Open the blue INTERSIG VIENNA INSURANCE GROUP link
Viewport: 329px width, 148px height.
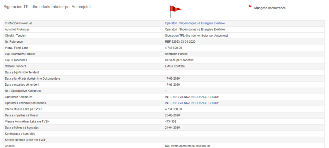click(192, 103)
